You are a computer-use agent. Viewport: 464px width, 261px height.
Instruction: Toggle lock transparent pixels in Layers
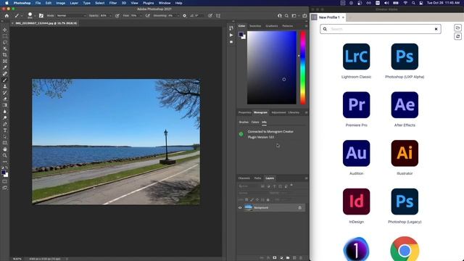tap(246, 200)
